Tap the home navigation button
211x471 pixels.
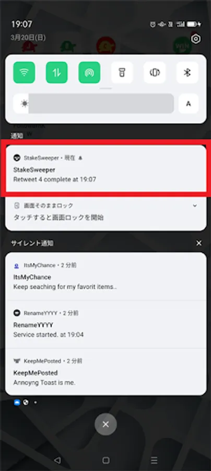(x=105, y=460)
